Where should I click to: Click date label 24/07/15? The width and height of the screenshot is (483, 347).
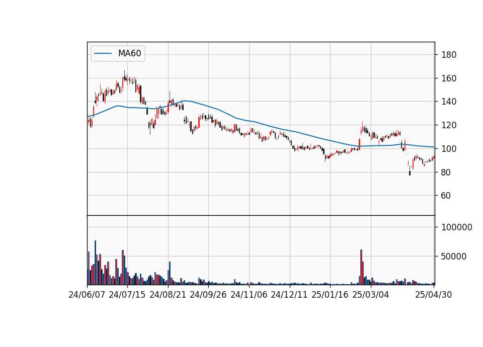click(x=127, y=295)
